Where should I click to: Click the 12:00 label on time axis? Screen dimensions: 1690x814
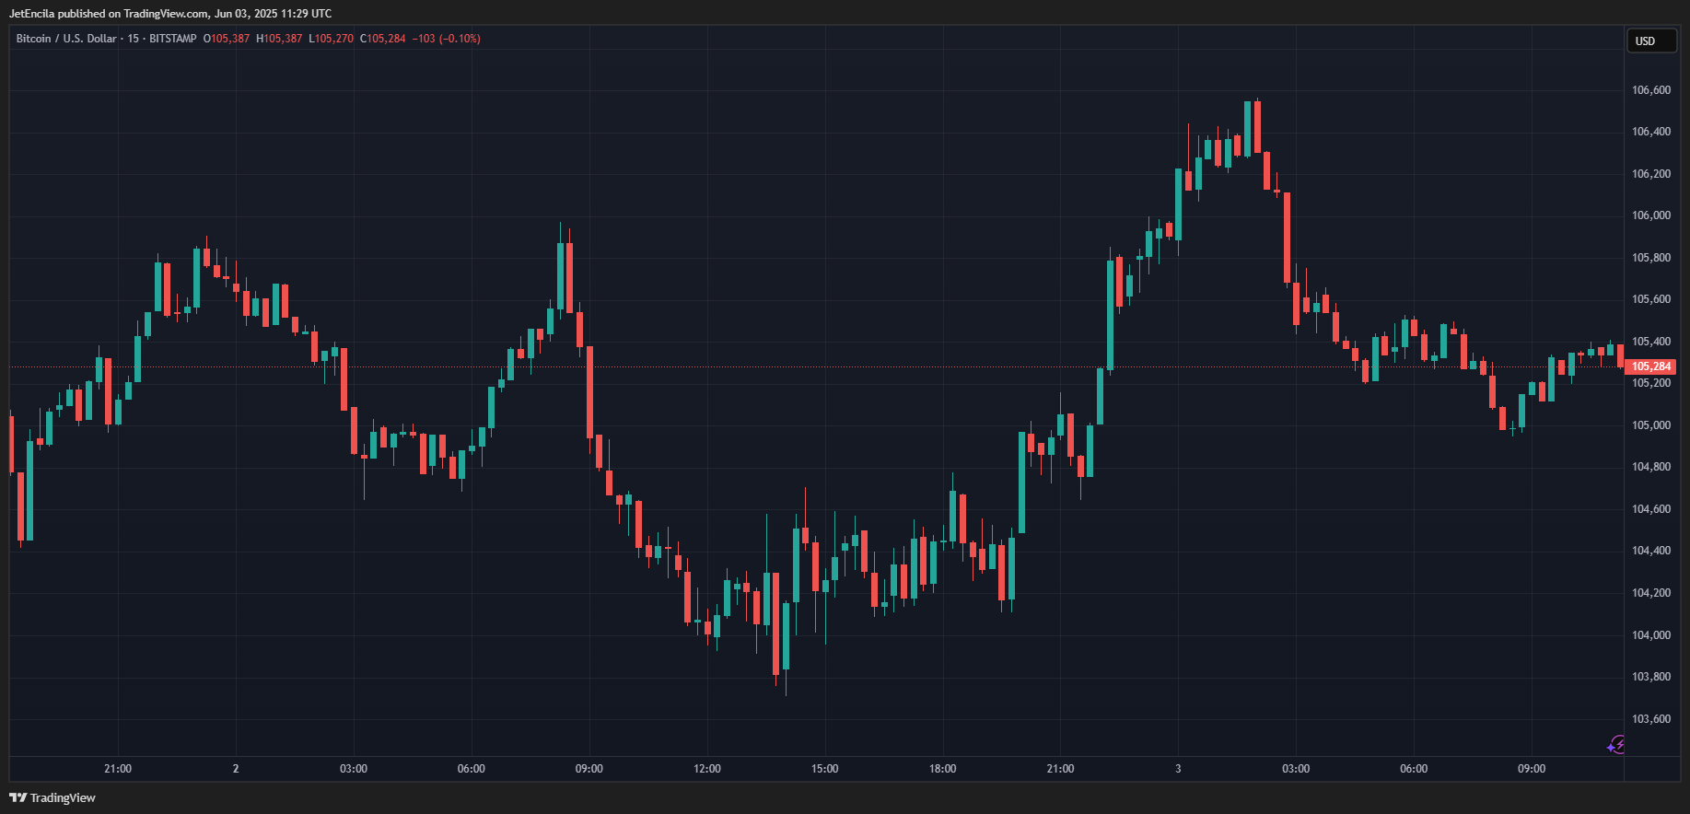point(707,769)
